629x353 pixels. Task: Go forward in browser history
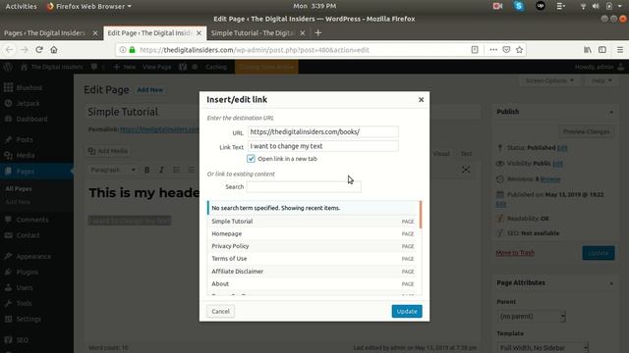pyautogui.click(x=24, y=50)
